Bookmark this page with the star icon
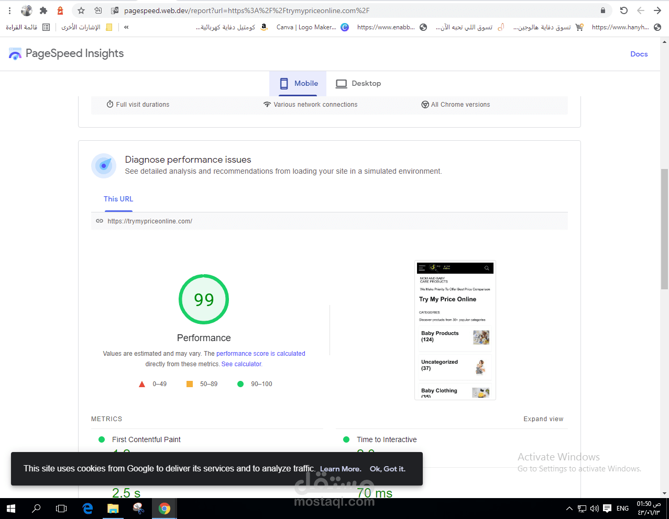 [x=81, y=10]
